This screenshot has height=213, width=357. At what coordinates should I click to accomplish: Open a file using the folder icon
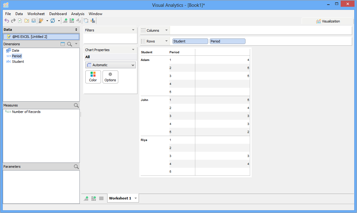coord(27,21)
